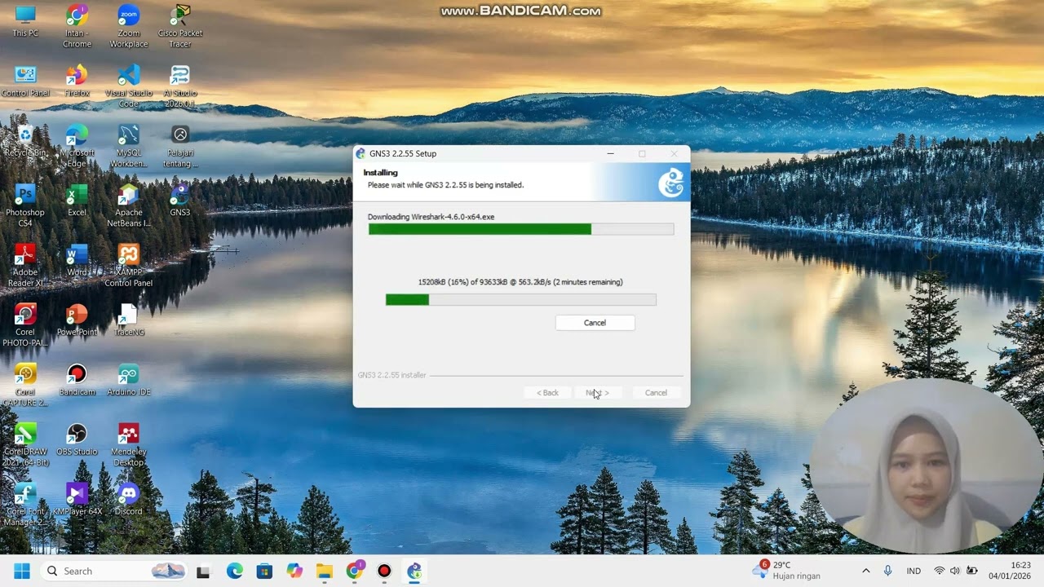1044x587 pixels.
Task: Open OBS Studio desktop shortcut
Action: click(x=77, y=439)
